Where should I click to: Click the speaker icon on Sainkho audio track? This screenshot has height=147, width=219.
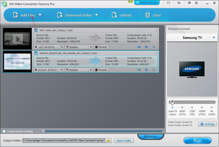tap(36, 70)
